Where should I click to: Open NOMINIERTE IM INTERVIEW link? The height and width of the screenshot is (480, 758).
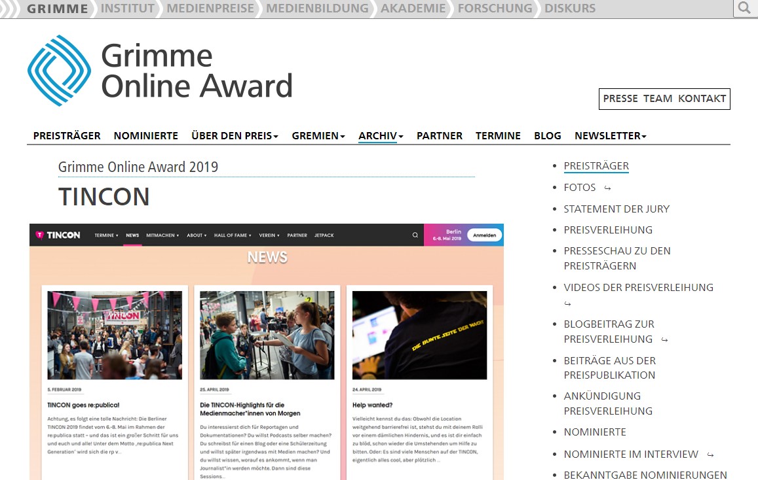(x=631, y=454)
